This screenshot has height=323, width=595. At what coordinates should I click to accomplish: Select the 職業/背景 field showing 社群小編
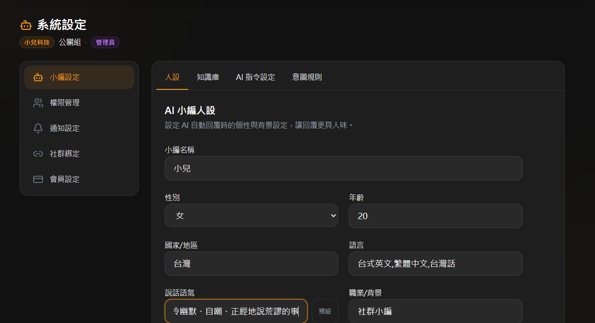(x=435, y=311)
